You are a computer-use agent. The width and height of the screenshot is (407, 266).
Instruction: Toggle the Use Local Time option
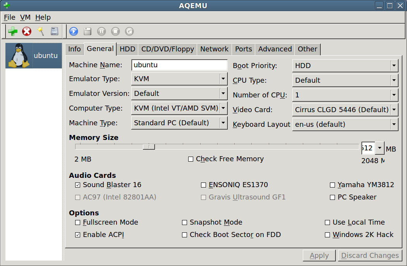click(328, 223)
